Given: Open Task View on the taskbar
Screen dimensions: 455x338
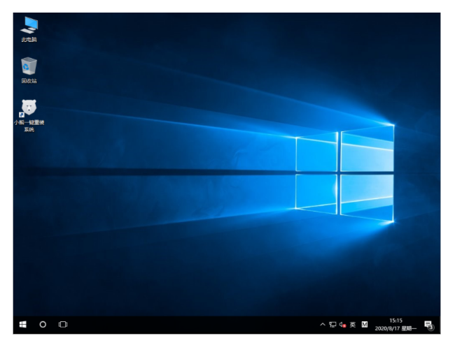Looking at the screenshot, I should click(x=63, y=325).
